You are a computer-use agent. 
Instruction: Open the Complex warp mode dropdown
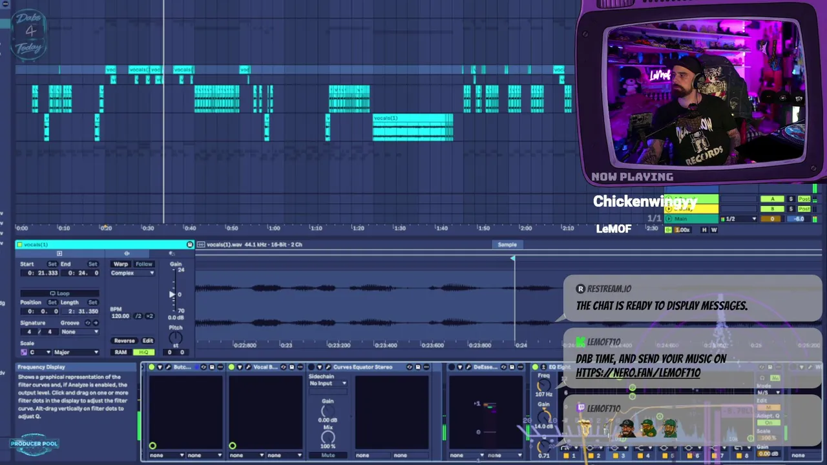coord(132,273)
